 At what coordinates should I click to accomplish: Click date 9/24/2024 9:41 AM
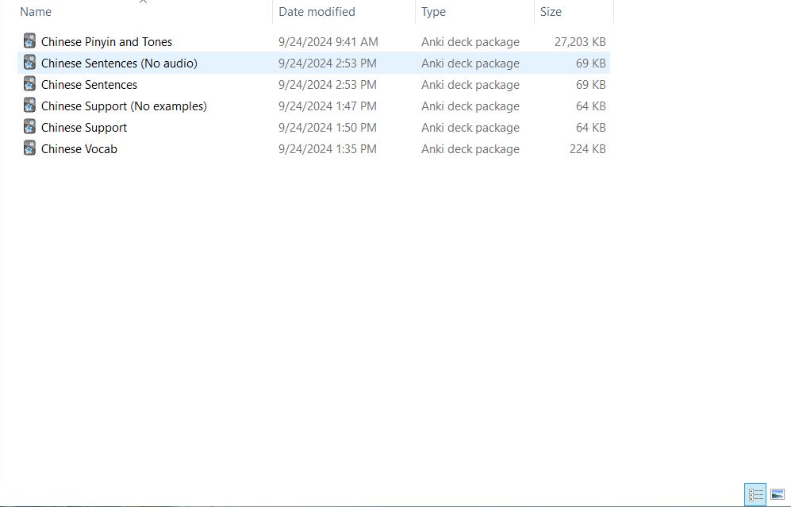click(328, 42)
